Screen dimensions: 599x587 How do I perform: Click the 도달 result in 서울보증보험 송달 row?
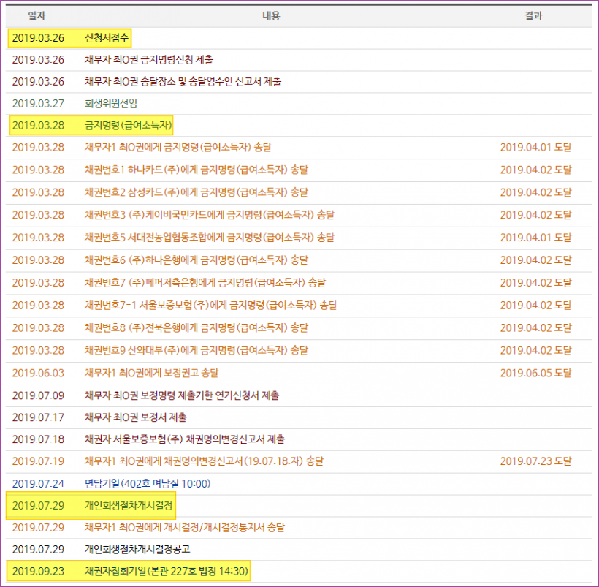coord(535,305)
